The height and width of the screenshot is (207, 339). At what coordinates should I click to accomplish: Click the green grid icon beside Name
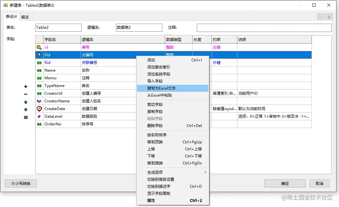pos(39,70)
